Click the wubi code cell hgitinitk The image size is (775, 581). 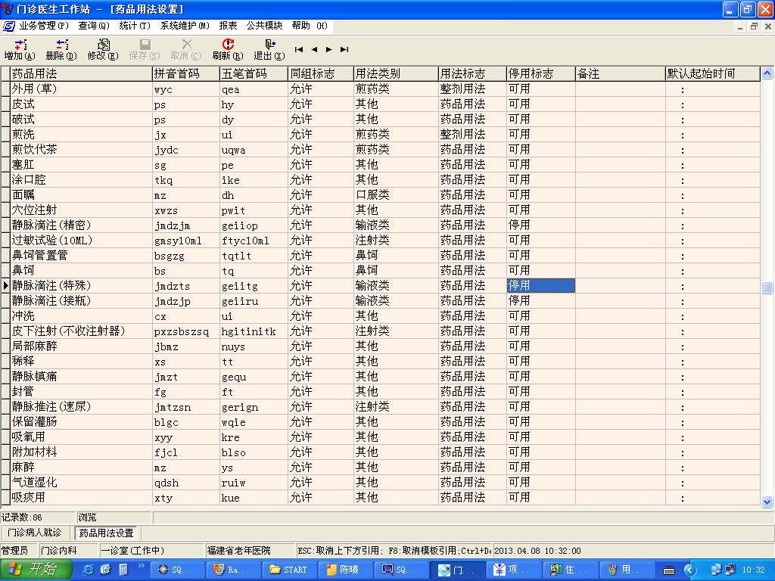pos(254,331)
